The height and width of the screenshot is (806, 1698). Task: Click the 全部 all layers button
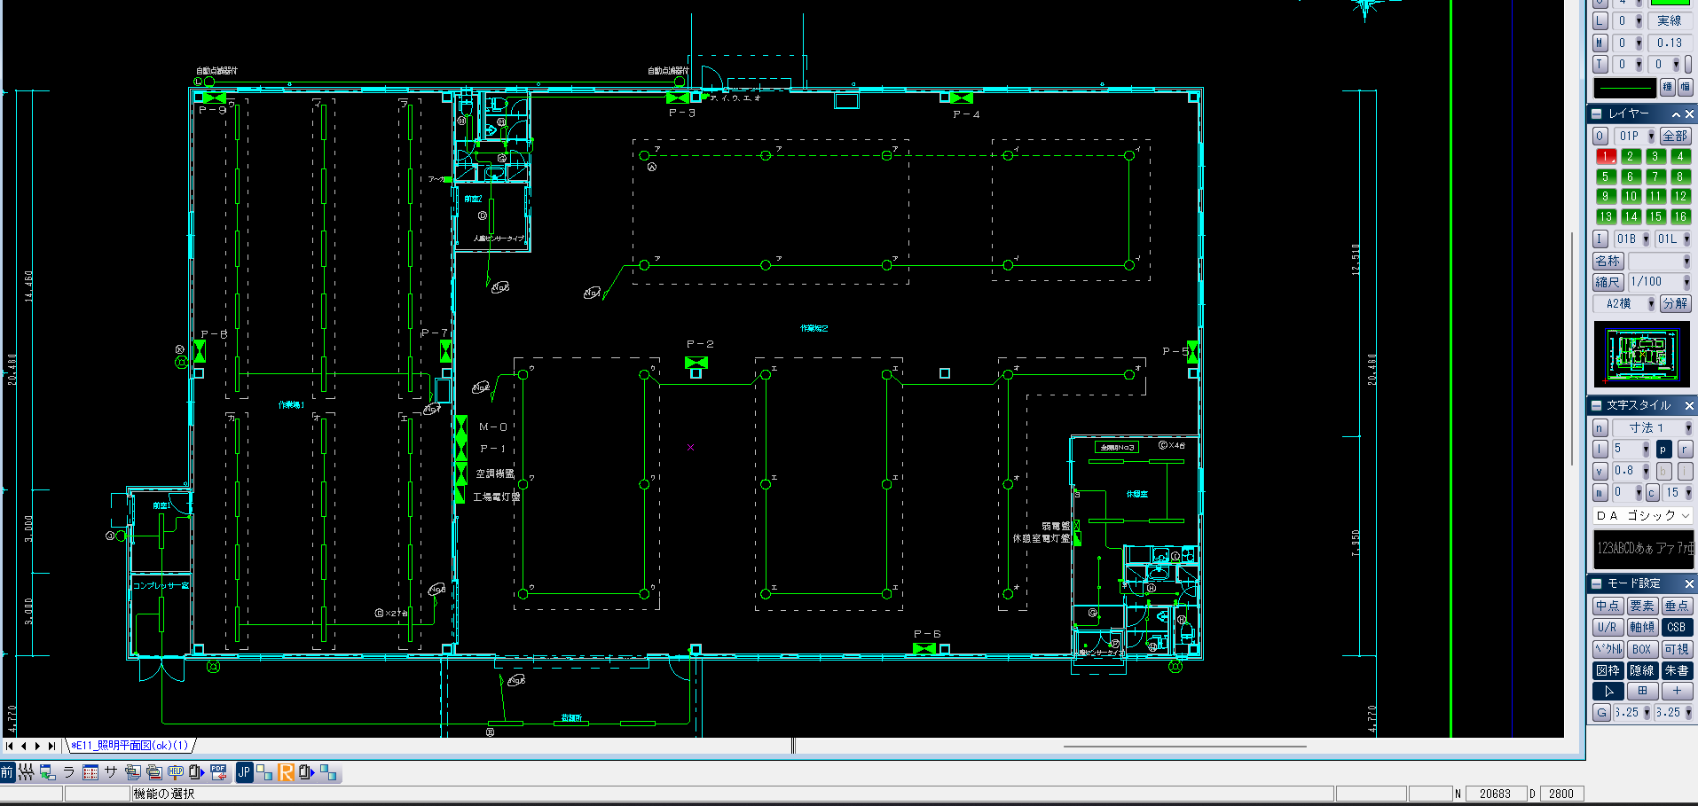[x=1675, y=136]
